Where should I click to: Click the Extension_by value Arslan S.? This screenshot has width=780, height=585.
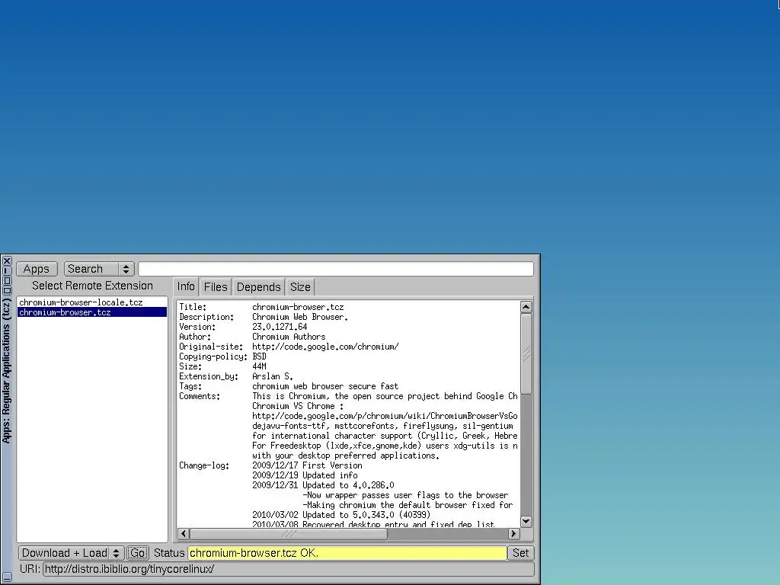(273, 376)
